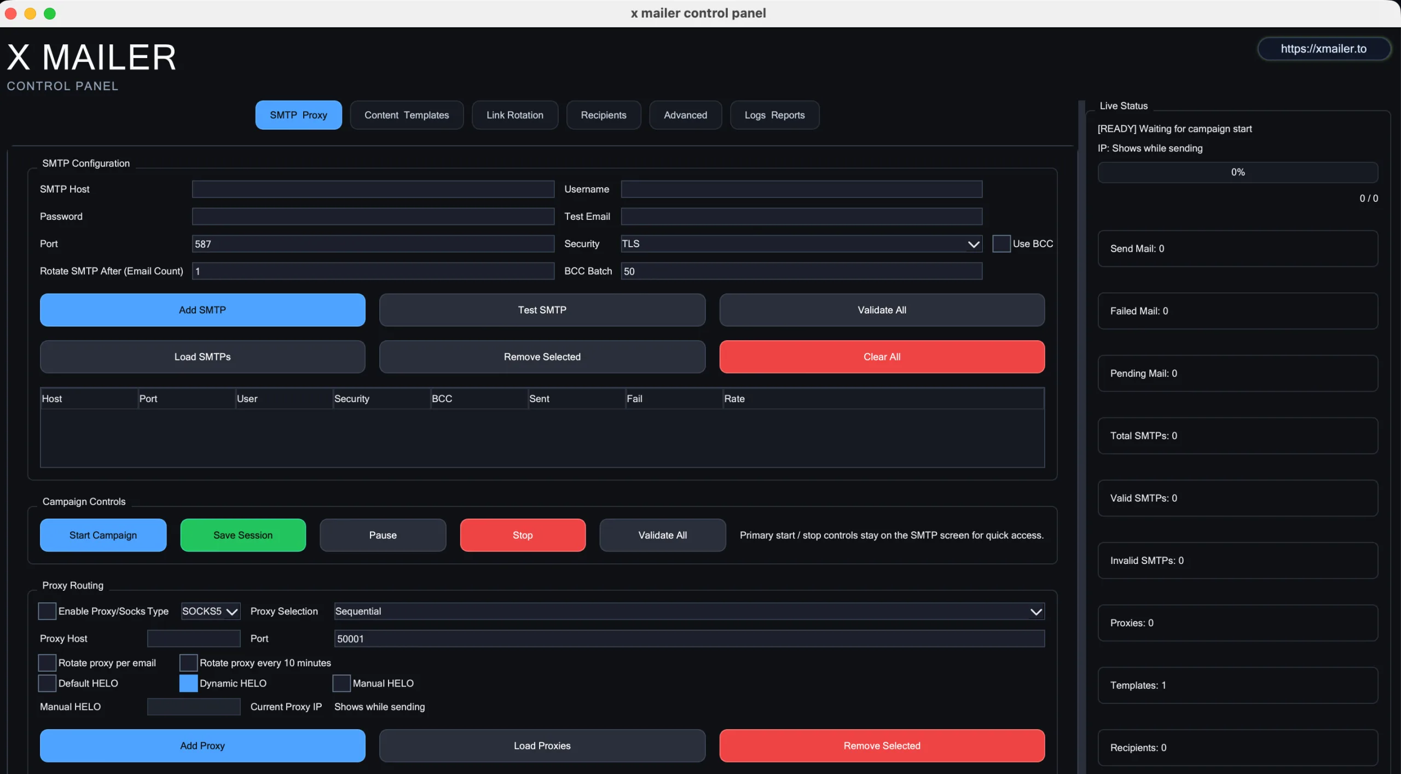Open the Content Templates tab
This screenshot has width=1401, height=774.
pyautogui.click(x=407, y=115)
